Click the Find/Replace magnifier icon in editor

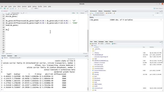21,13
